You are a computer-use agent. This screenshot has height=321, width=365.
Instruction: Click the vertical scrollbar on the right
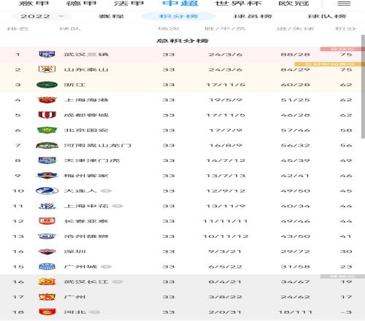point(363,87)
